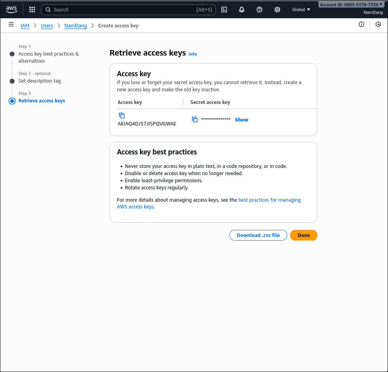The width and height of the screenshot is (388, 372).
Task: Open the Global region dropdown
Action: [301, 10]
